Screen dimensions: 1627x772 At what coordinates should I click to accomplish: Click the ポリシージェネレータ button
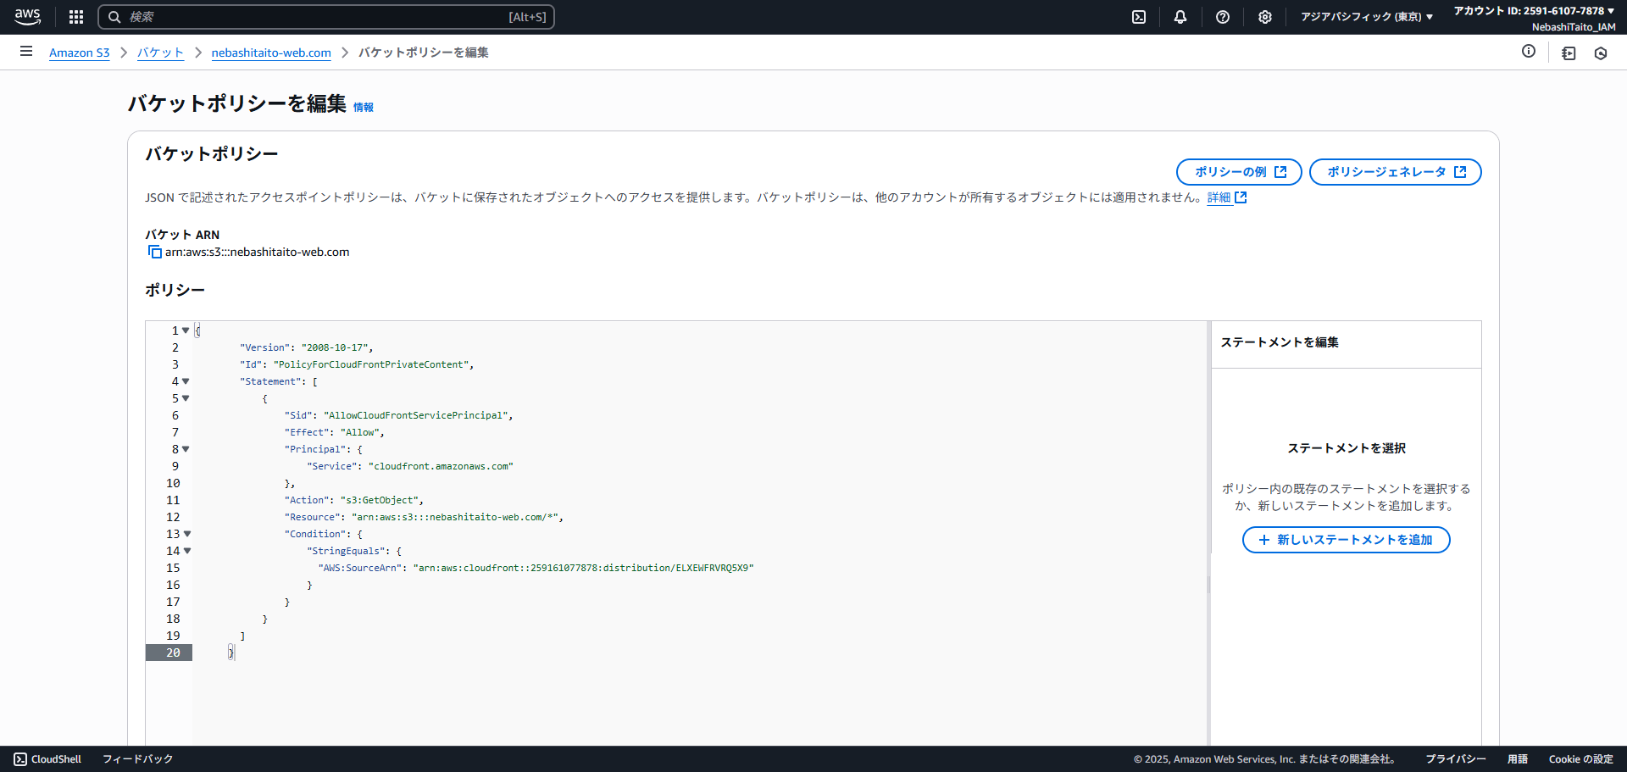tap(1395, 172)
